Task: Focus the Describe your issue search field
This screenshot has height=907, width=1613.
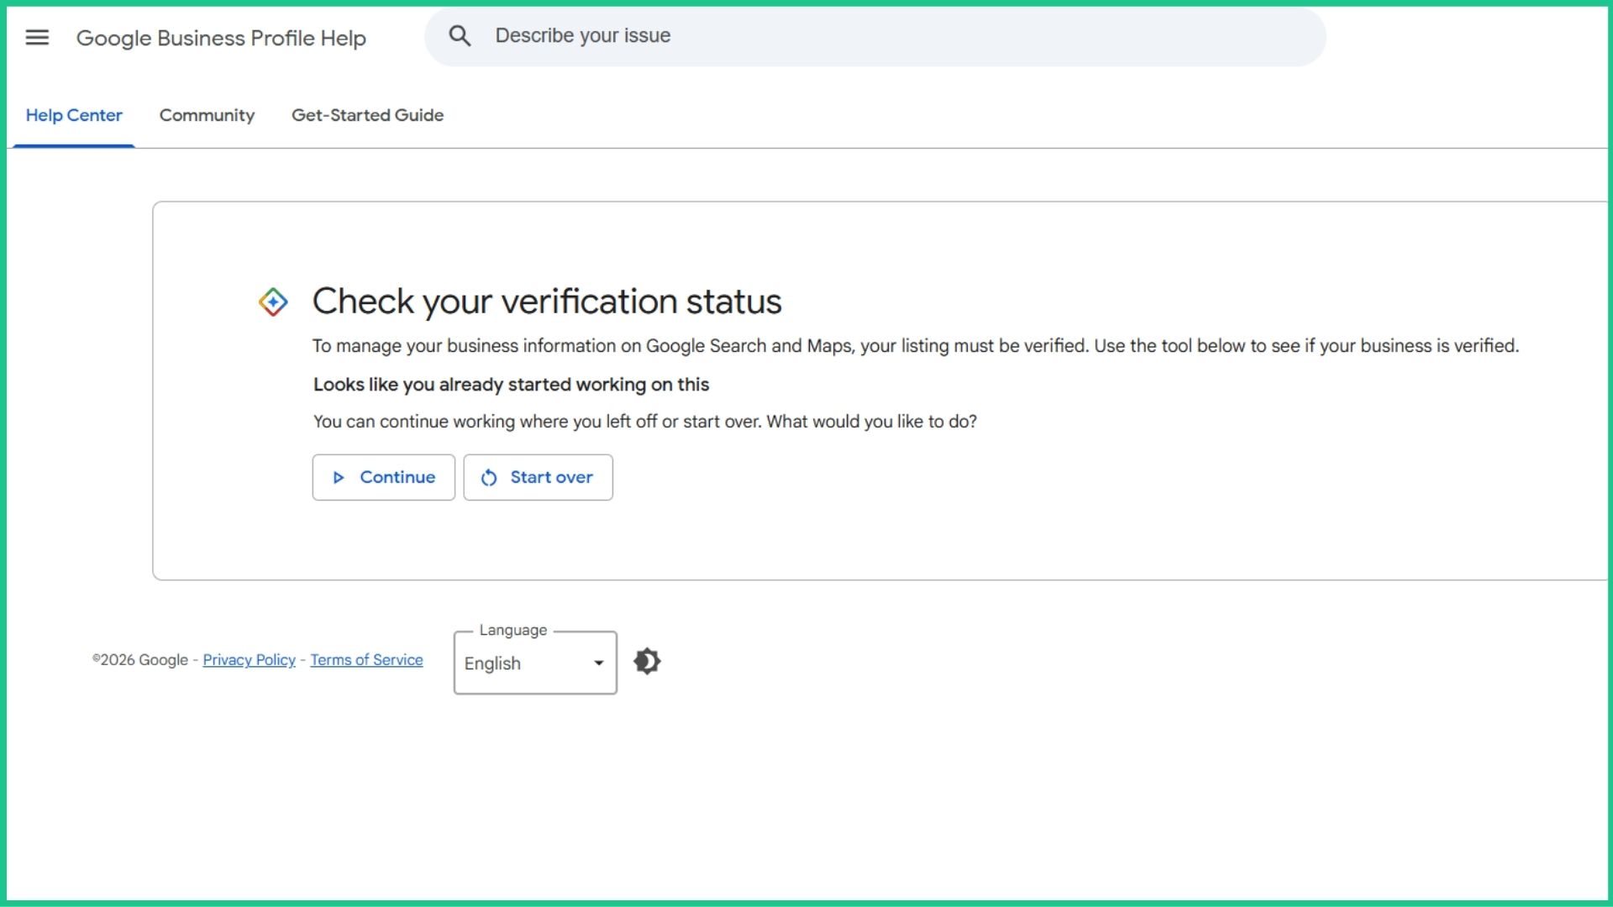Action: point(875,36)
